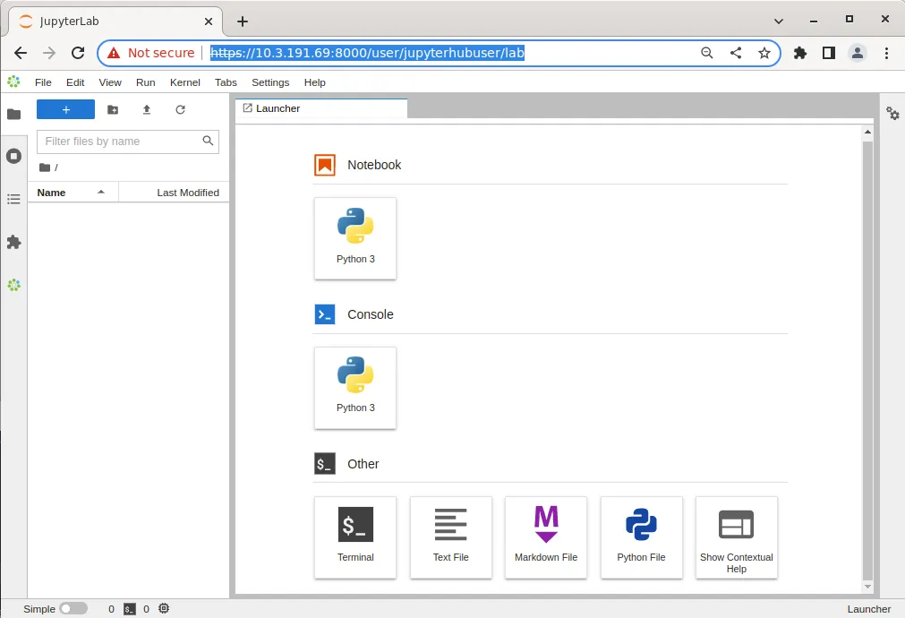905x618 pixels.
Task: Create a new Python File
Action: click(x=641, y=537)
